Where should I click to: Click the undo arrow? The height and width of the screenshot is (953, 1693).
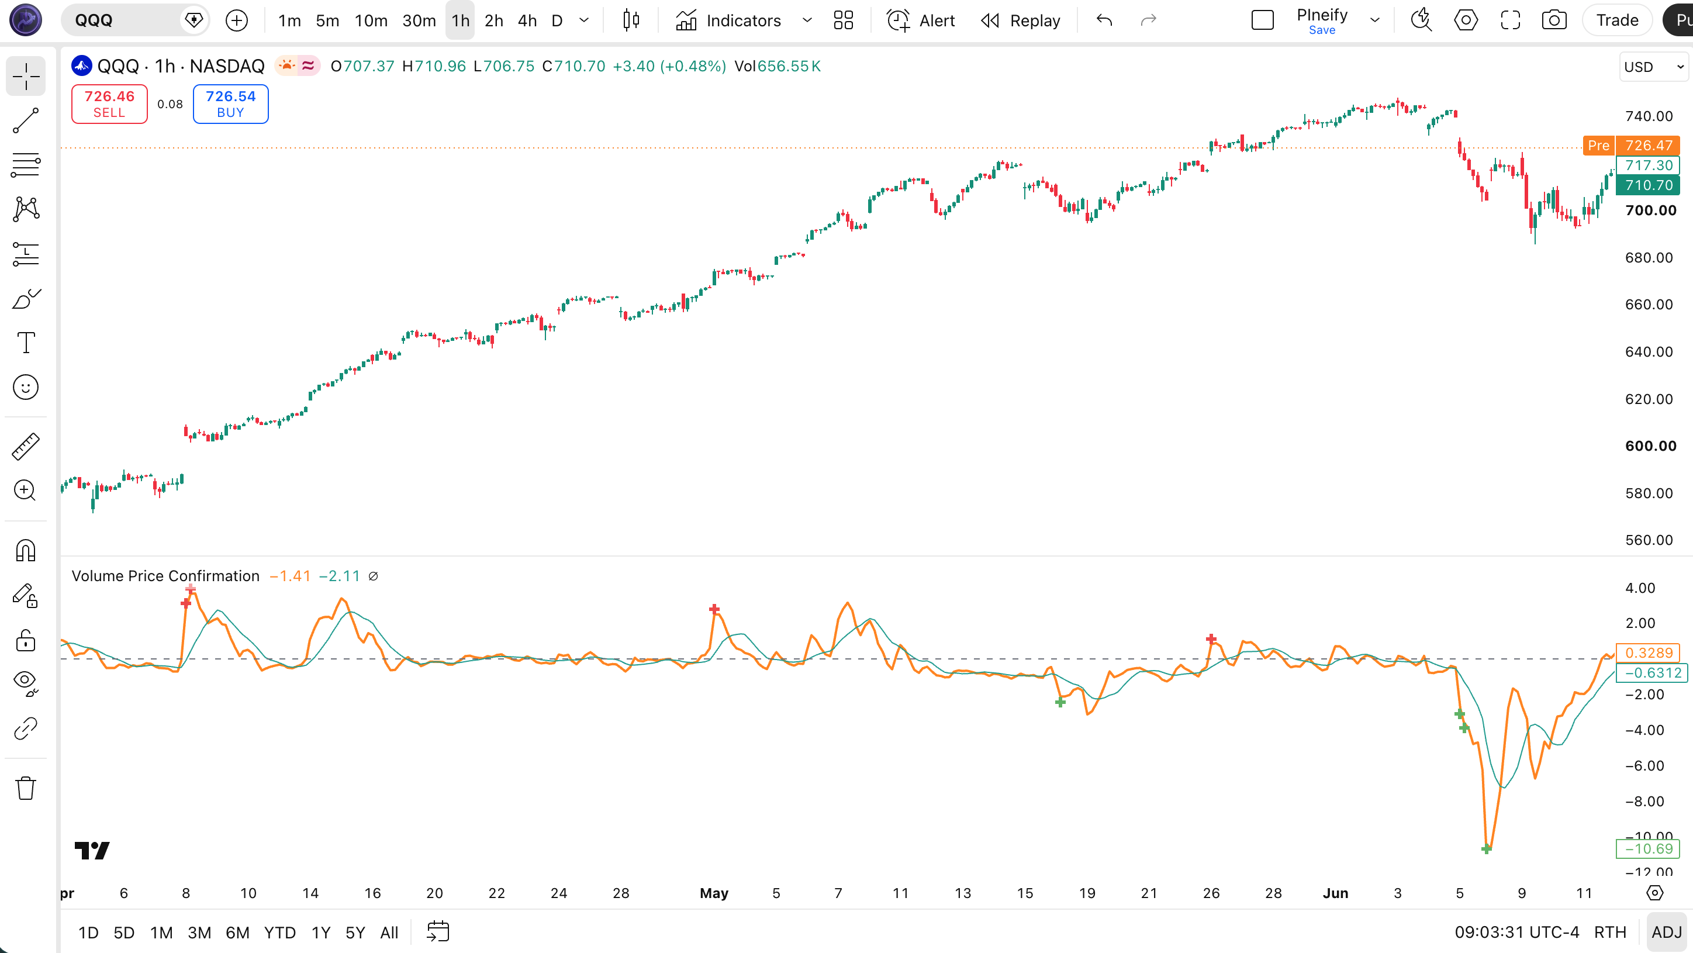coord(1104,20)
